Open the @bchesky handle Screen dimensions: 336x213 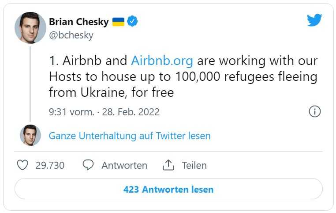[71, 35]
